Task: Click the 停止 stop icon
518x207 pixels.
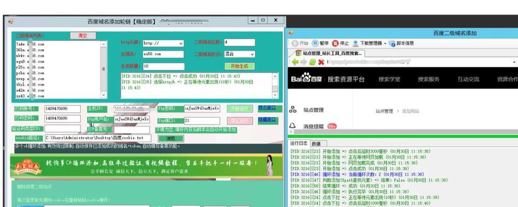Action: [x=335, y=43]
